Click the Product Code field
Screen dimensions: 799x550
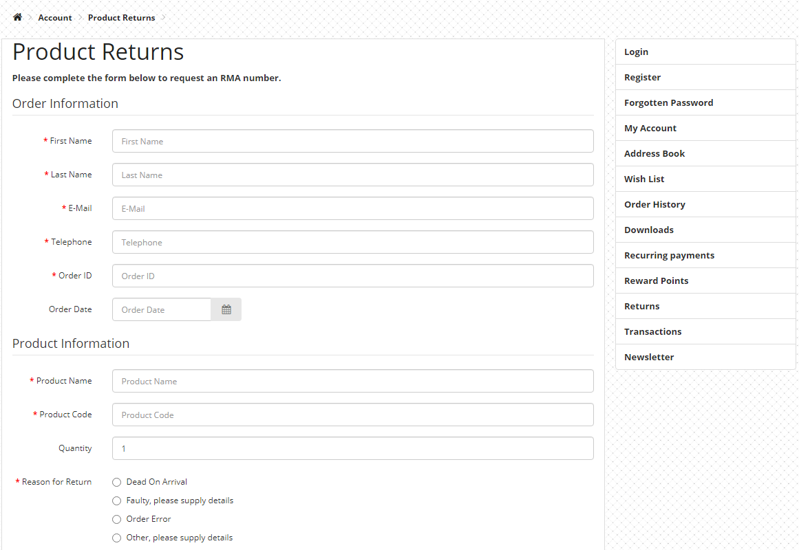(x=352, y=415)
